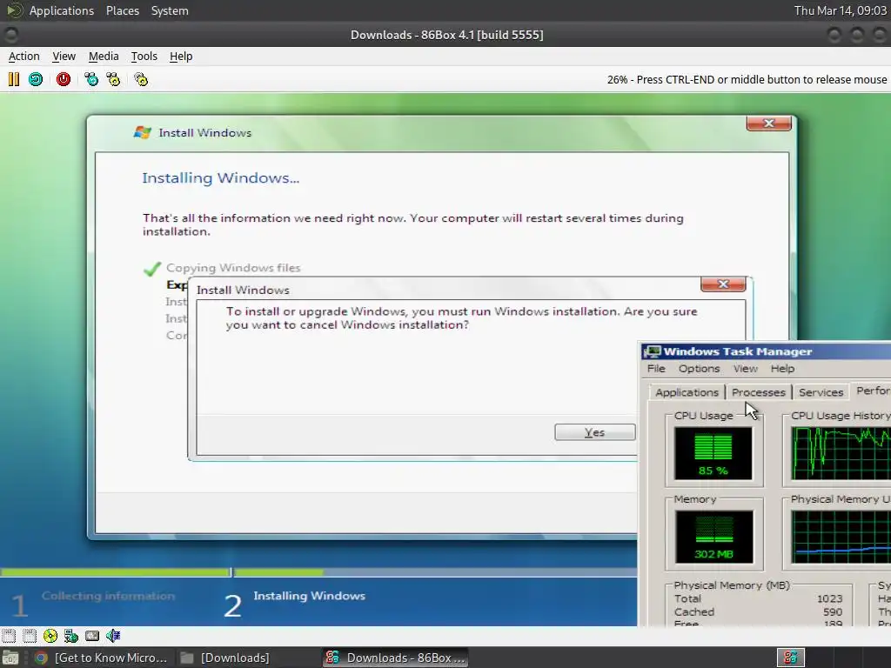Click the red ACPI shutdown power icon
The image size is (891, 668).
coord(63,79)
